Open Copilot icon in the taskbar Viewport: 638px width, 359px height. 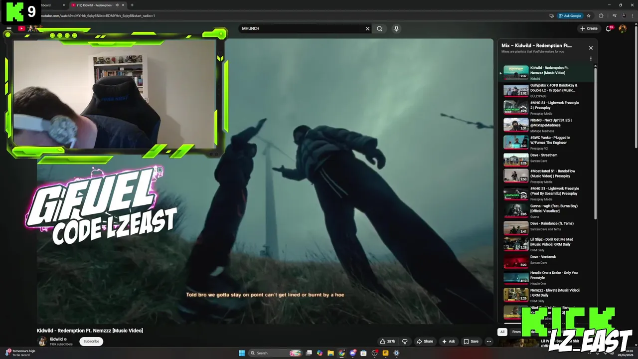click(319, 353)
